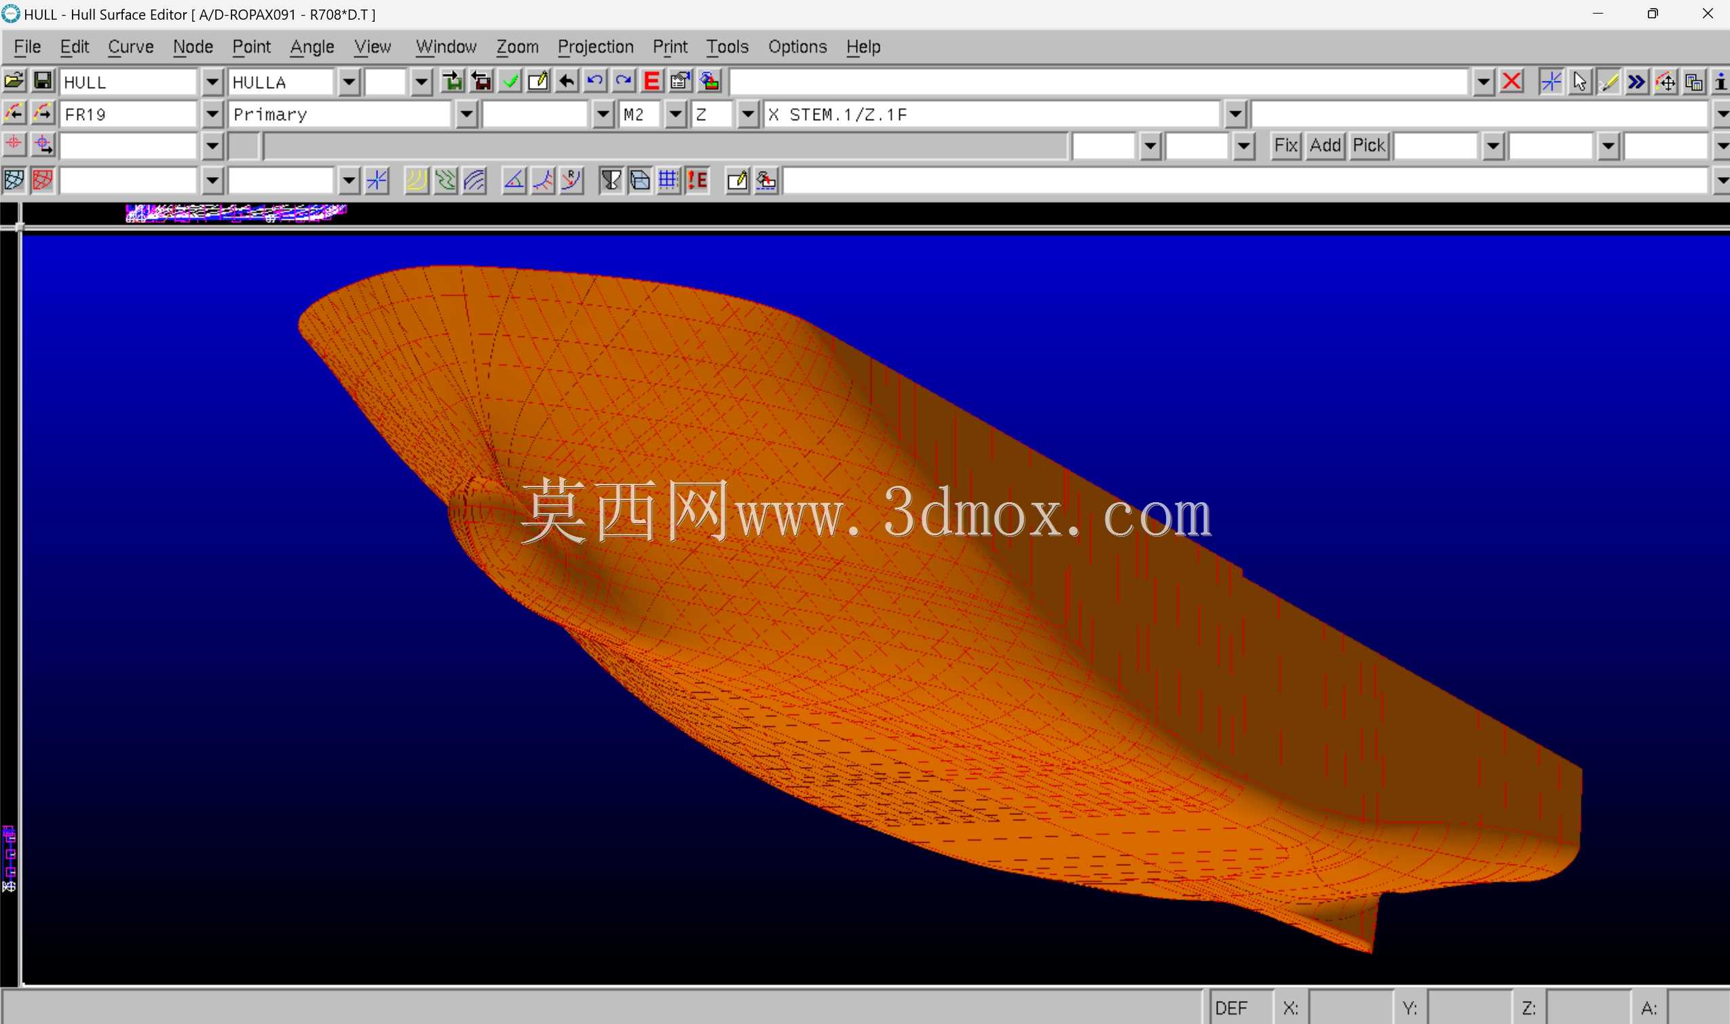Viewport: 1730px width, 1024px height.
Task: Expand the HULL dropdown arrow
Action: (x=212, y=82)
